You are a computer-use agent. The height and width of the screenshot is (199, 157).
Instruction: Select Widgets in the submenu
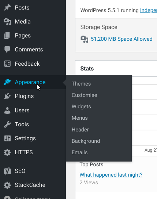[81, 106]
